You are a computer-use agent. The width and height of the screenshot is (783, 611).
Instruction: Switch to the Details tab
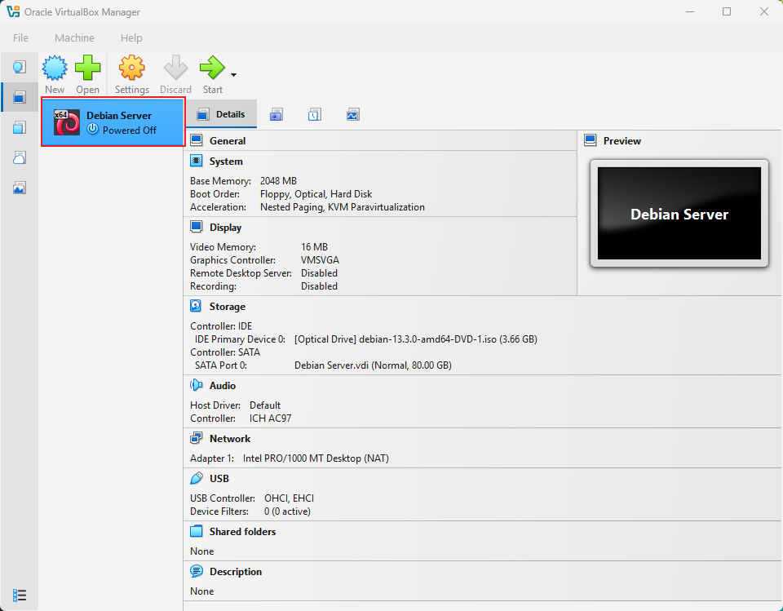pyautogui.click(x=221, y=115)
